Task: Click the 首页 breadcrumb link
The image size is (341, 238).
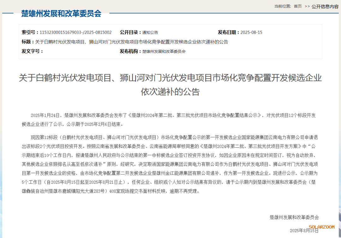Action: 297,6
